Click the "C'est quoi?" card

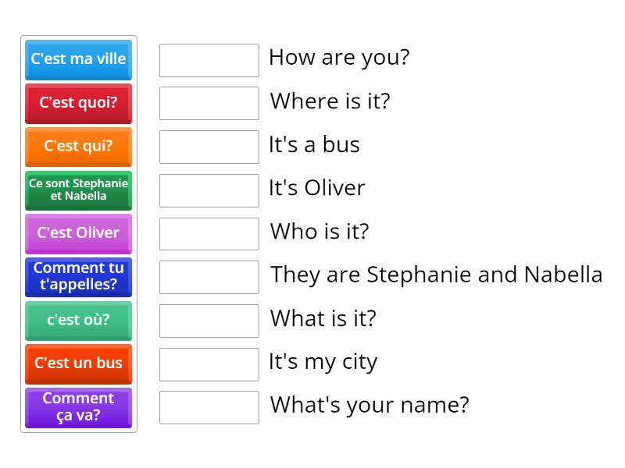tap(78, 102)
